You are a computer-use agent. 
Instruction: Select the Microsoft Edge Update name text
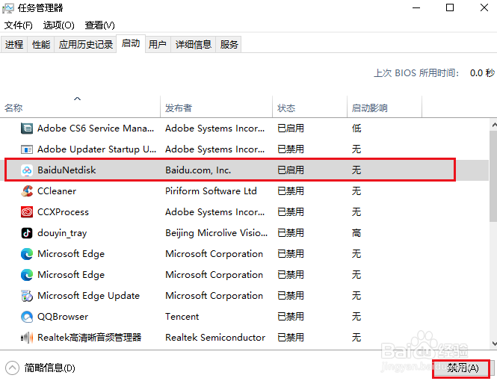[88, 296]
